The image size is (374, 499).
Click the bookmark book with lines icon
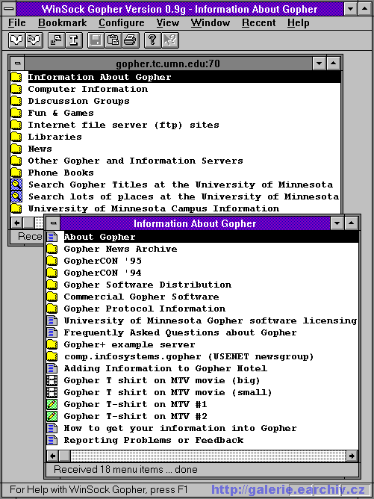coord(34,40)
